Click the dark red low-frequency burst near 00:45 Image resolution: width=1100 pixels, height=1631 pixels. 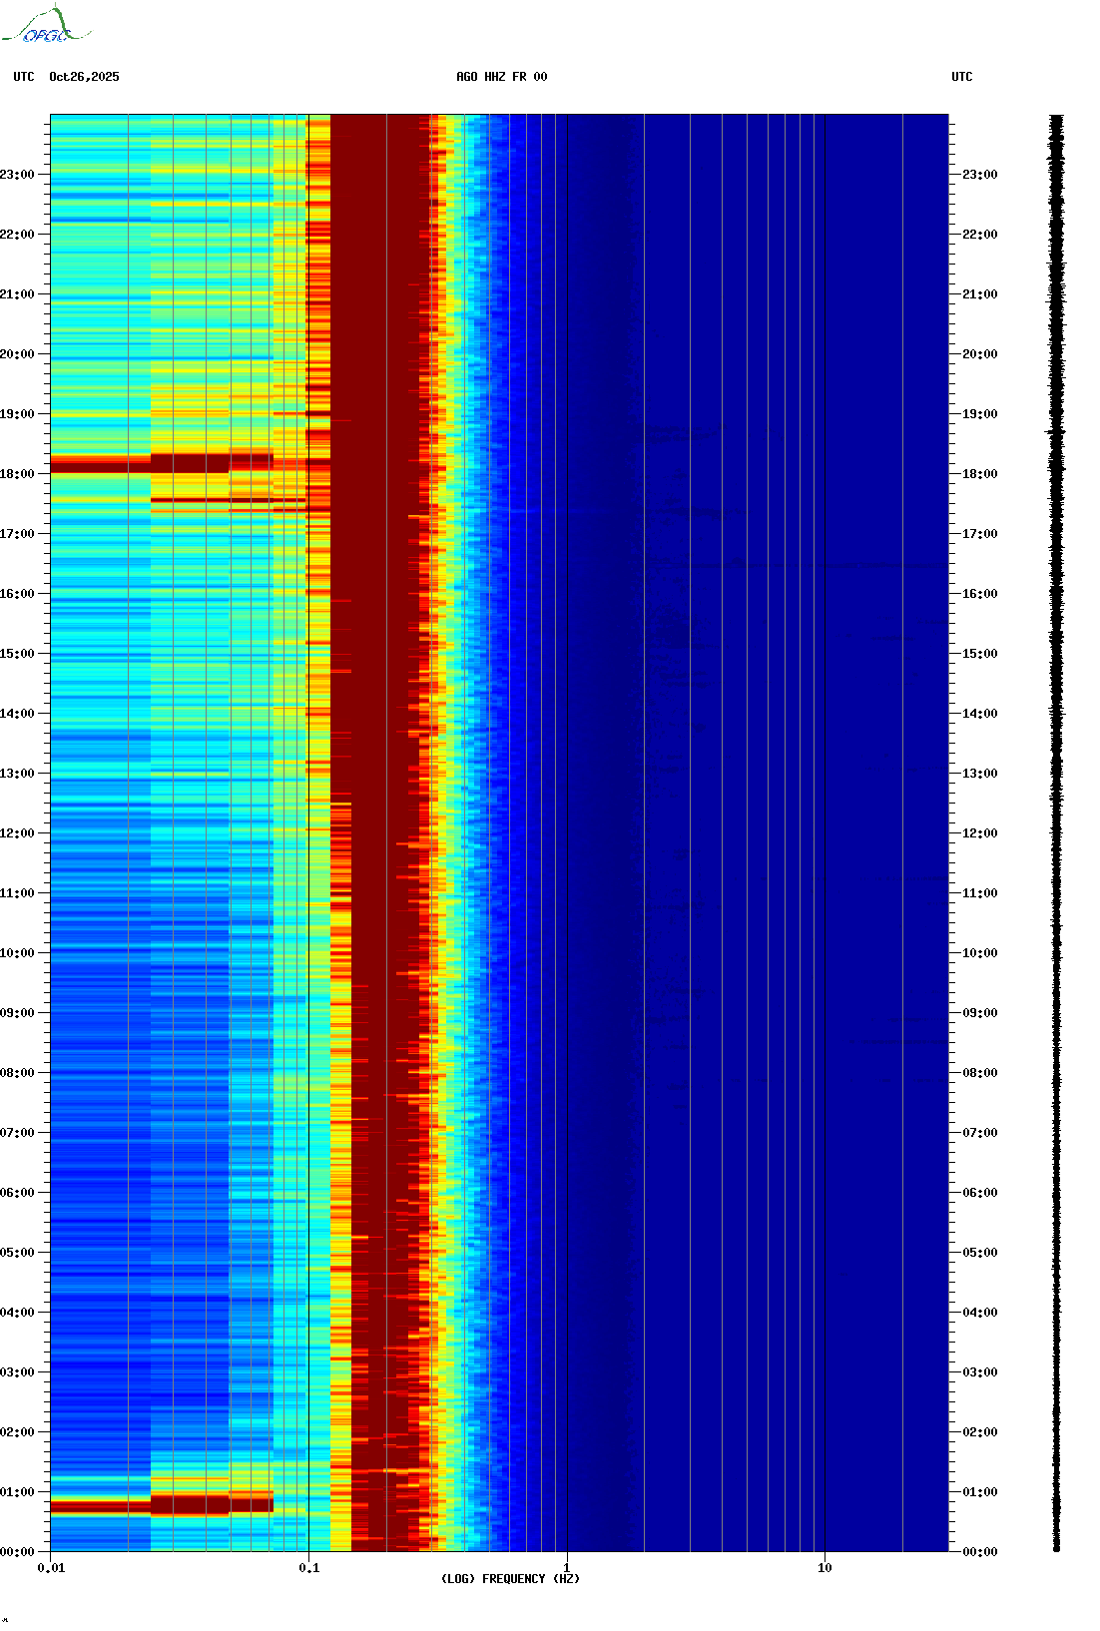pyautogui.click(x=190, y=1504)
